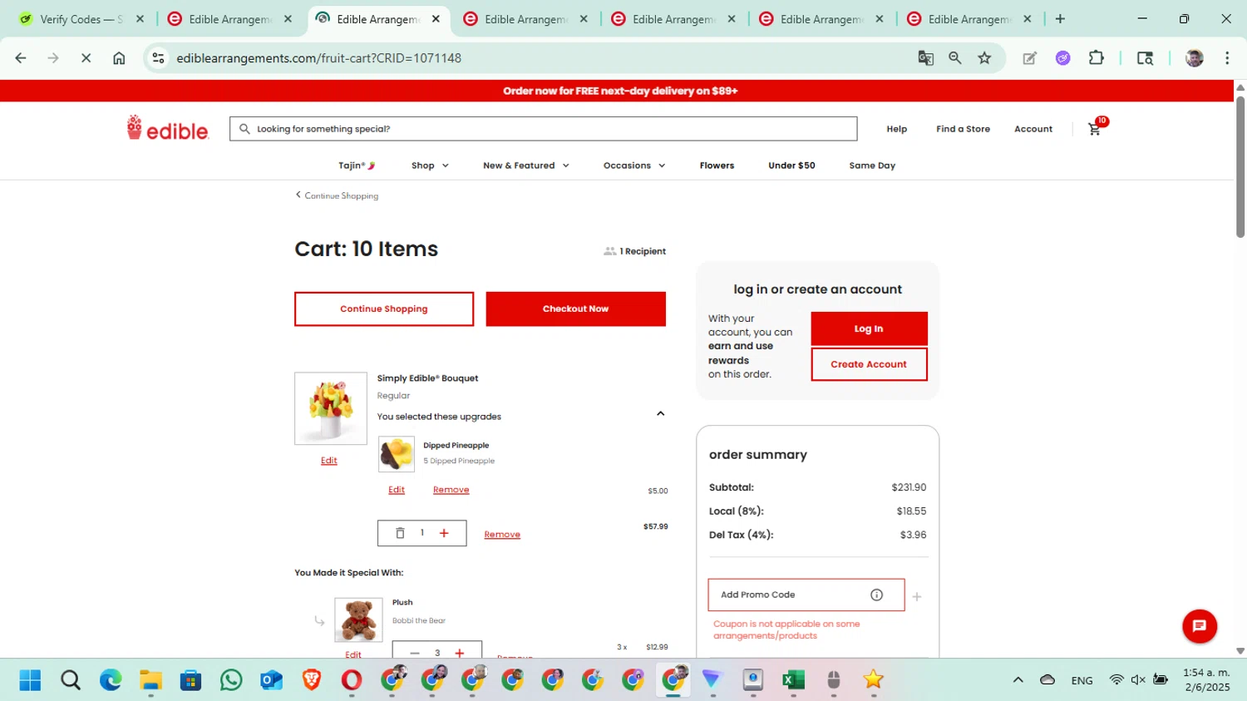Click the page vertical scrollbar
Viewport: 1247px width, 701px height.
point(1240,166)
